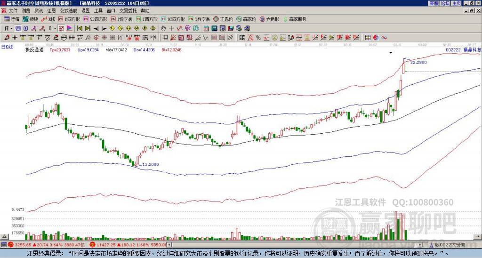
Task: Click the 11427.25 index status value
Action: pyautogui.click(x=105, y=245)
